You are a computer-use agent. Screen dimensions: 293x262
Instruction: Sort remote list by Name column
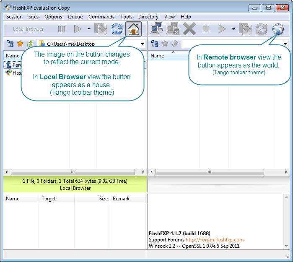tap(168, 56)
